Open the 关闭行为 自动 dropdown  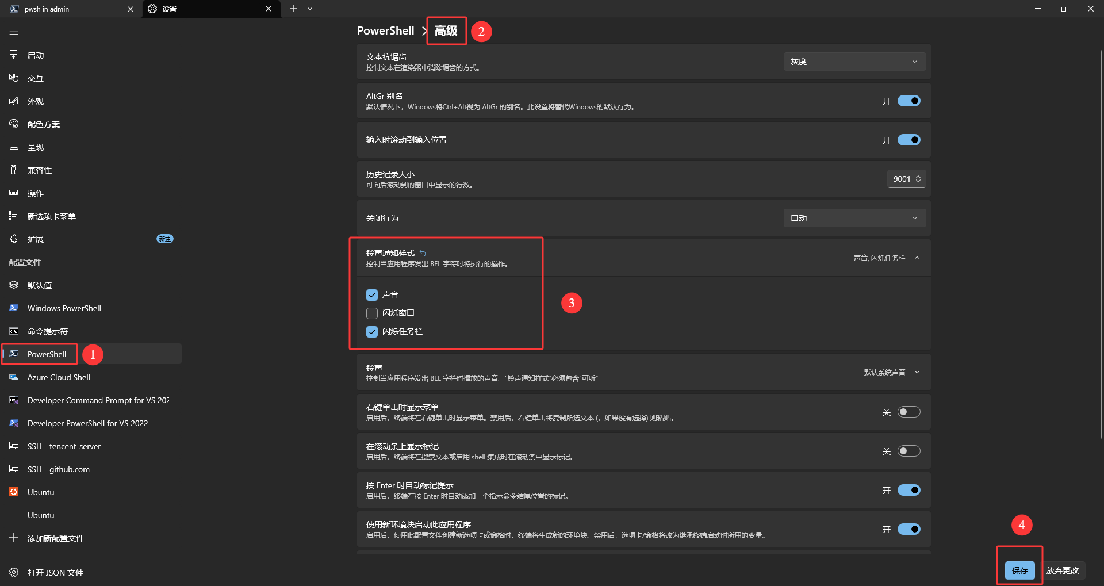pyautogui.click(x=854, y=218)
